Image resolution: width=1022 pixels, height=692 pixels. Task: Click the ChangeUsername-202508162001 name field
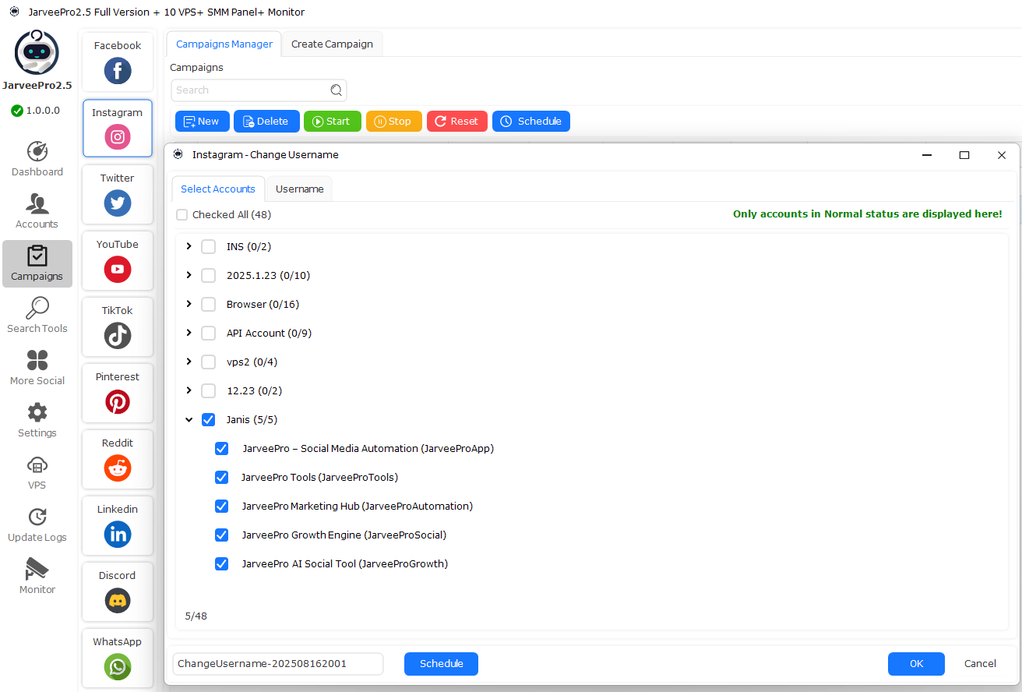[278, 664]
